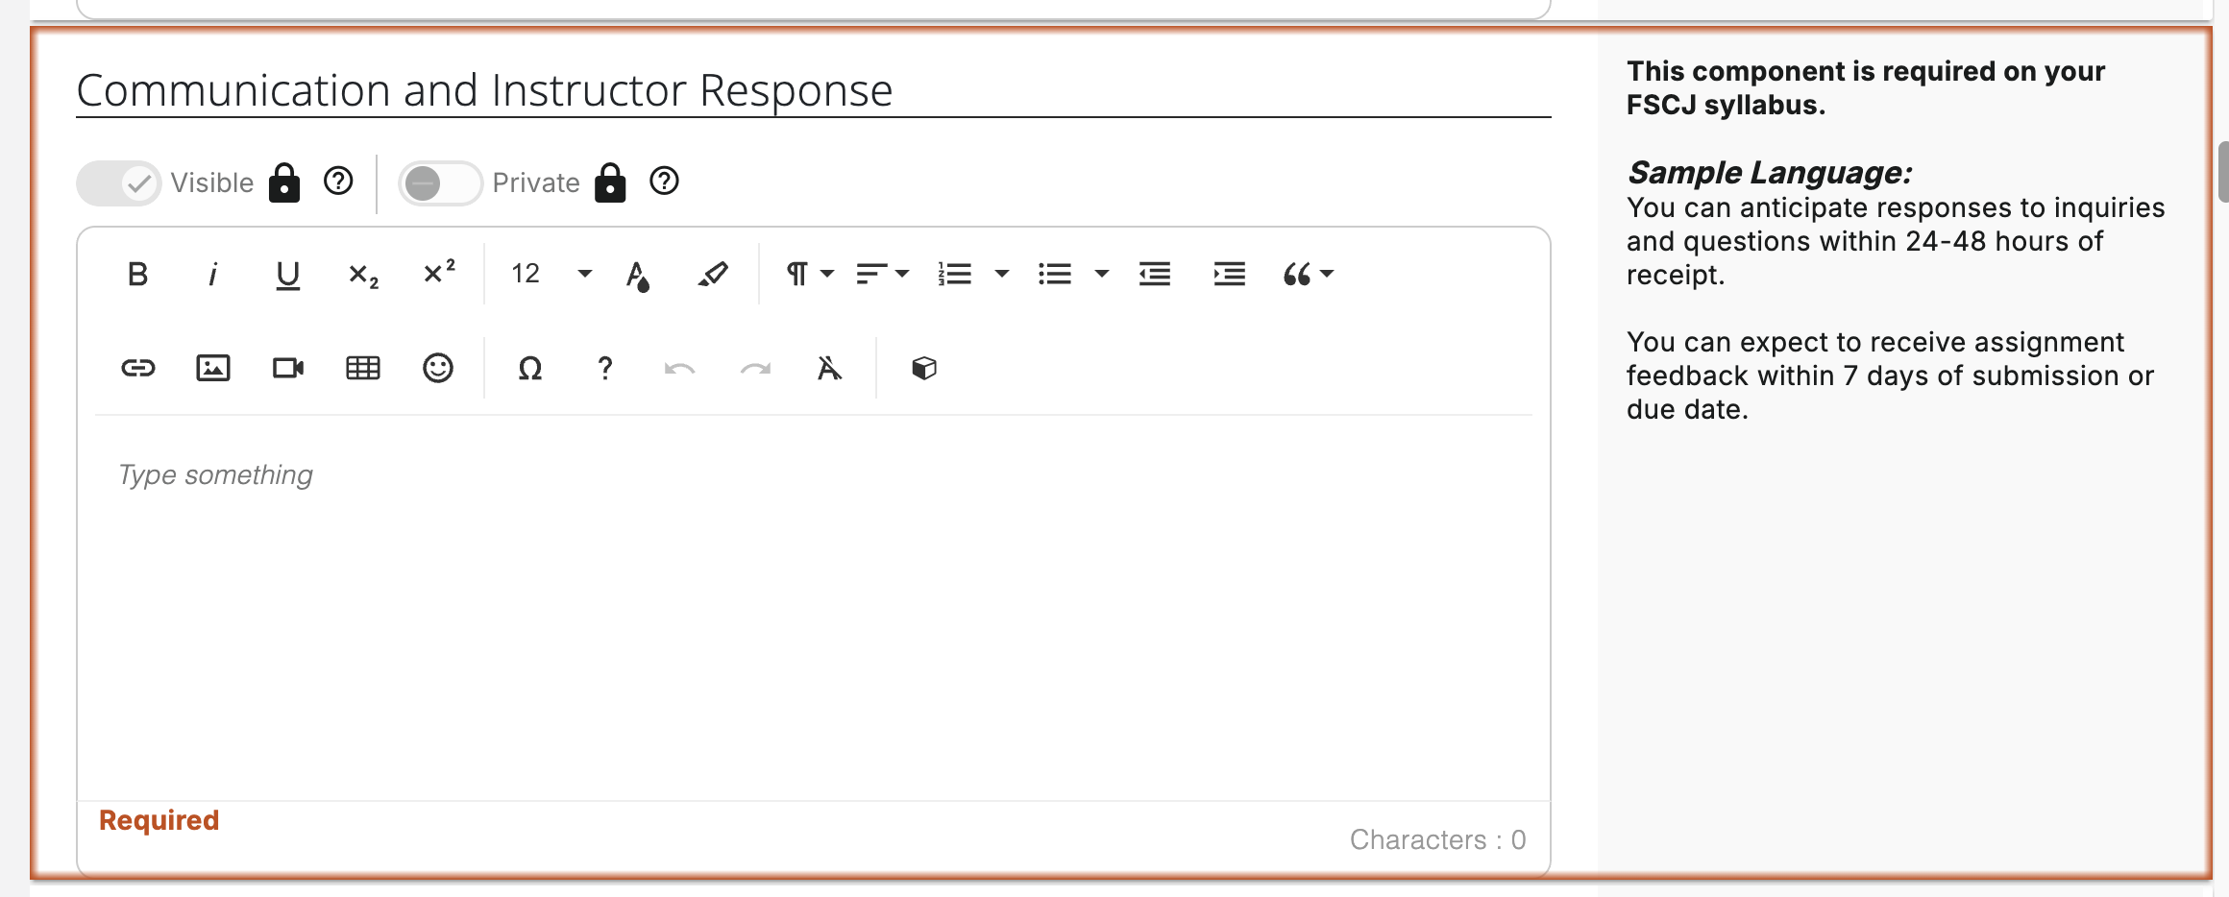Insert an image
The width and height of the screenshot is (2229, 897).
click(212, 368)
